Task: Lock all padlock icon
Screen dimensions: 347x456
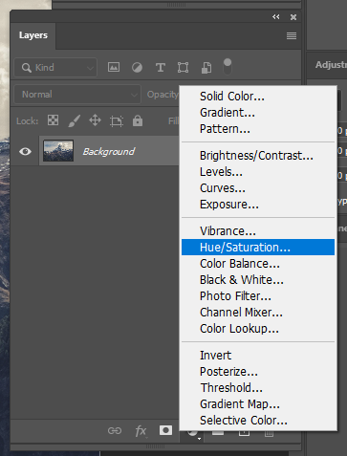Action: pyautogui.click(x=138, y=120)
